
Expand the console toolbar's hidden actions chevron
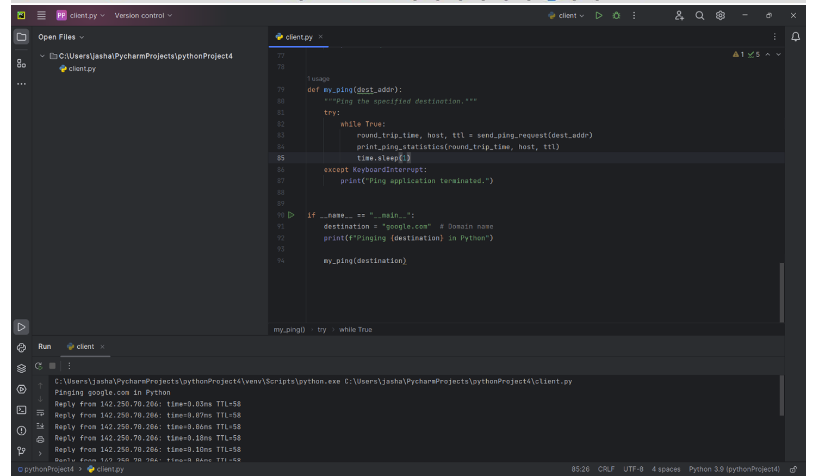click(x=40, y=453)
